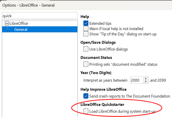The width and height of the screenshot is (172, 117).
Task: Check 'Use LibreOffice dialogs' option
Action: [x=86, y=49]
